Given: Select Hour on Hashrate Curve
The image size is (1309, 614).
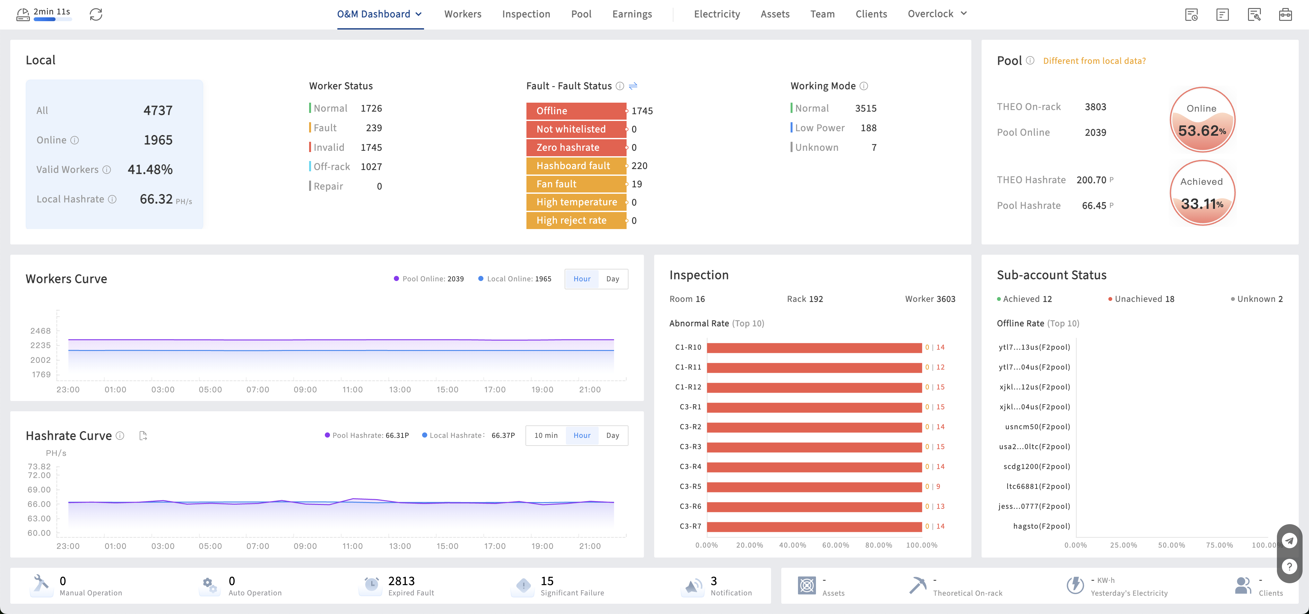Looking at the screenshot, I should (582, 435).
